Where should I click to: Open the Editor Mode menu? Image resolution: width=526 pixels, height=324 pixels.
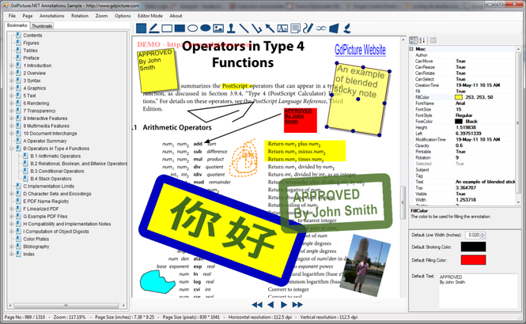tap(150, 16)
